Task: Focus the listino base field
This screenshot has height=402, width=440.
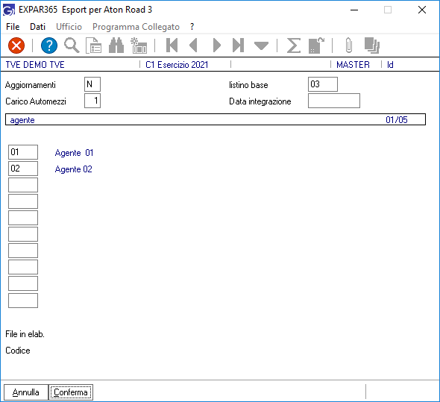Action: [323, 84]
